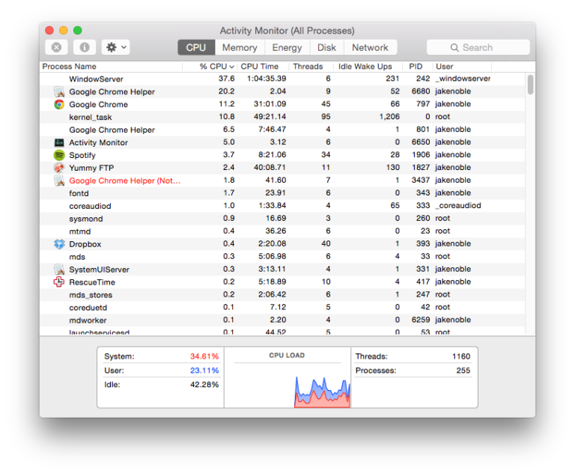
Task: Click icon of Google Chrome Helper 20.2 row
Action: (x=59, y=91)
